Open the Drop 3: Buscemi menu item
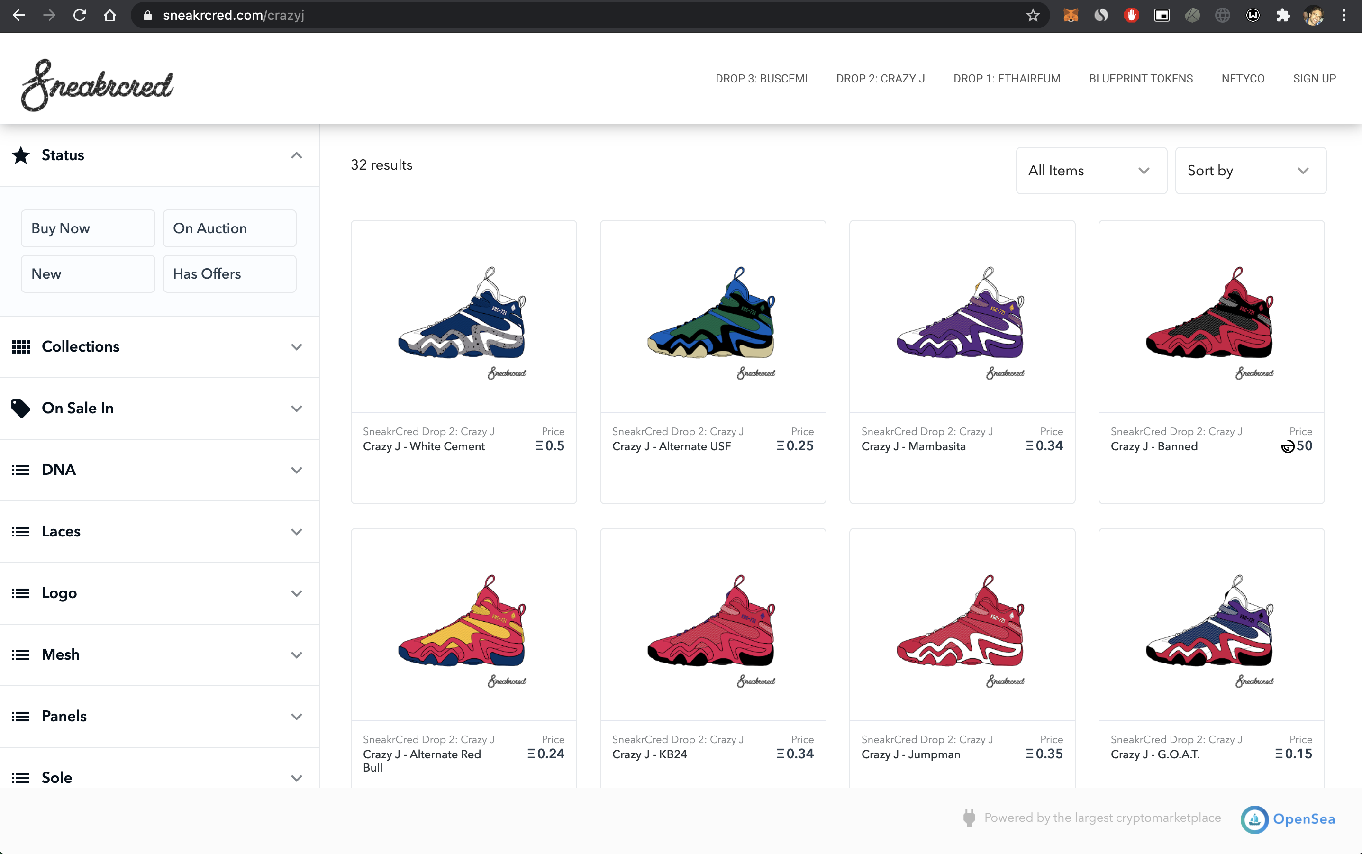Screen dimensions: 1362x854 tap(761, 79)
